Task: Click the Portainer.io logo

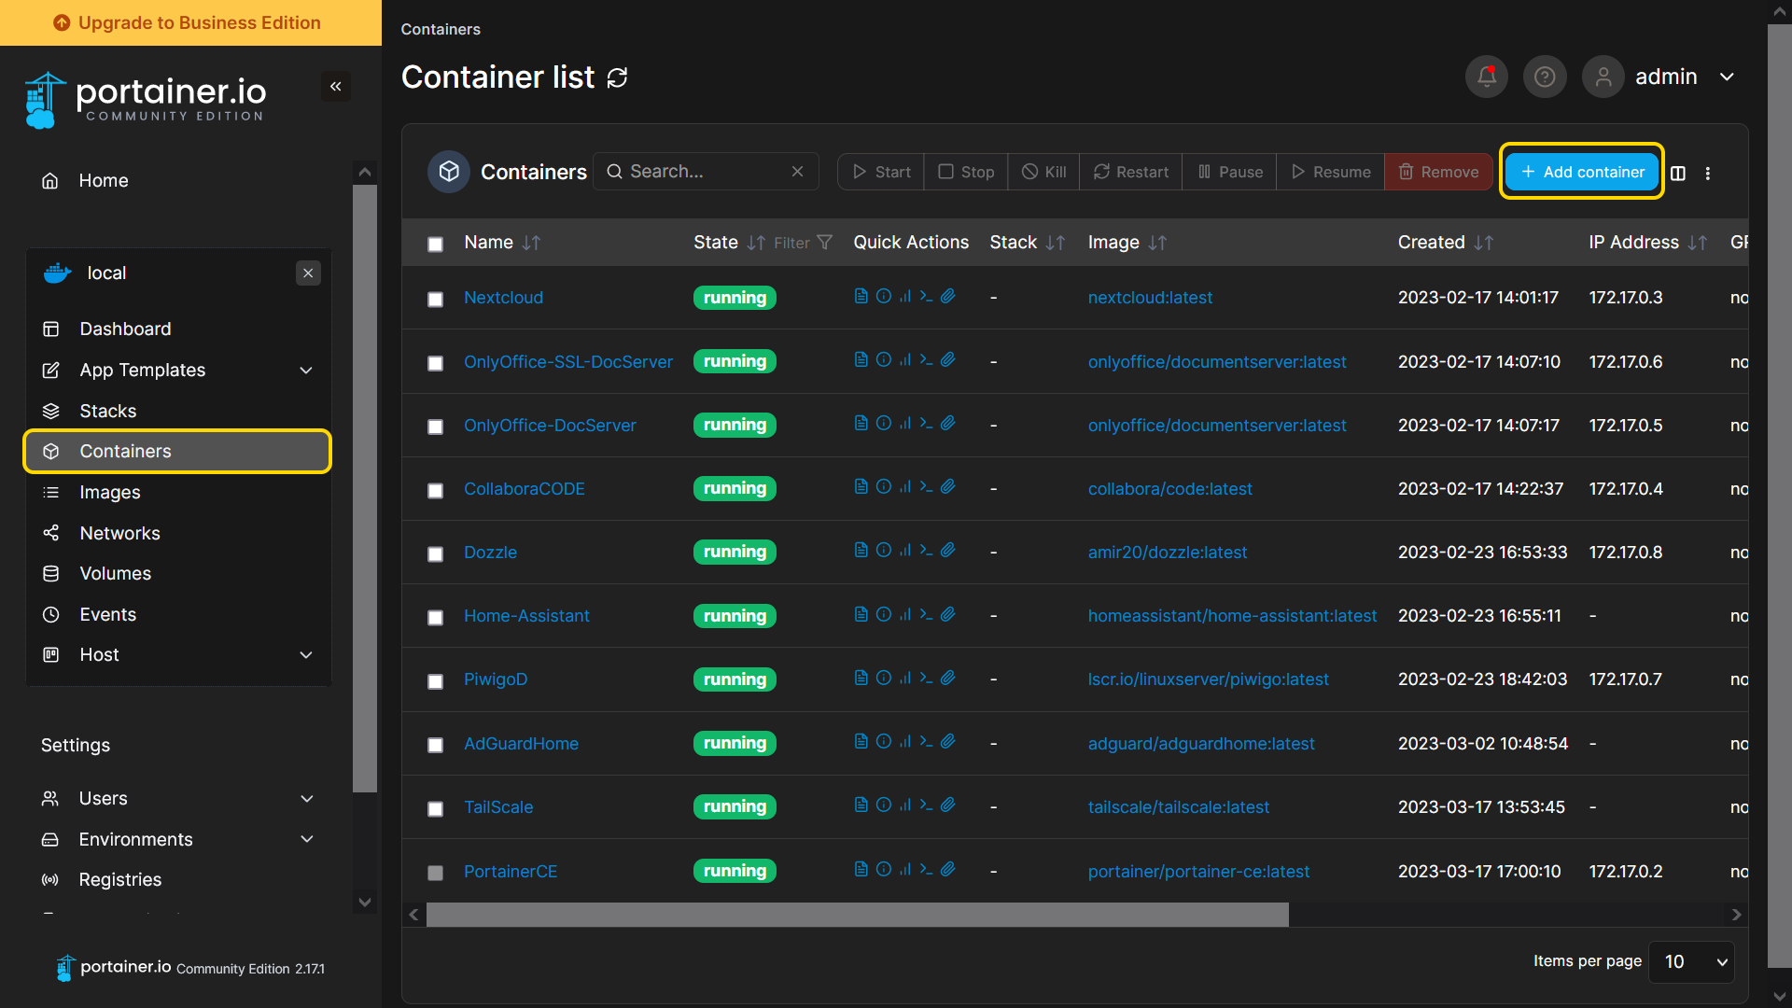Action: click(145, 99)
